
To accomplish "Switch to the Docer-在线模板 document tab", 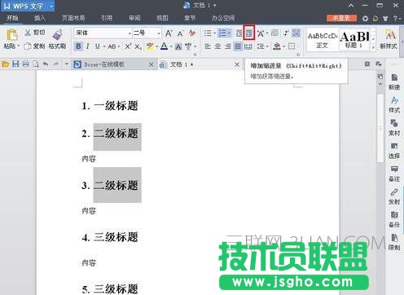I will [x=104, y=64].
